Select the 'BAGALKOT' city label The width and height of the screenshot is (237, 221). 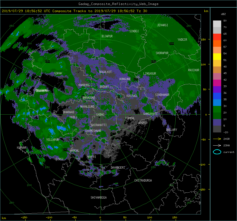point(105,72)
